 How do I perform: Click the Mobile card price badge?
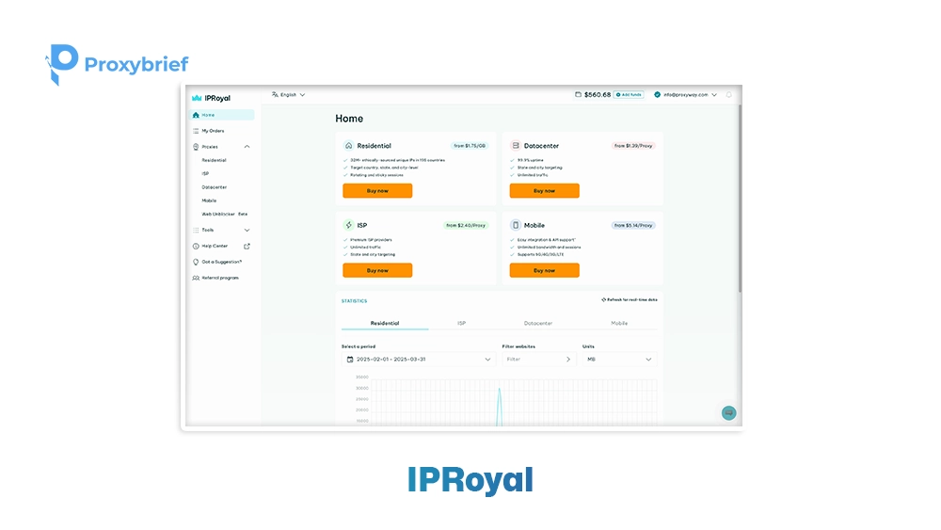633,226
